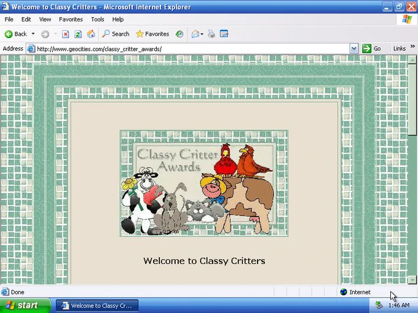This screenshot has height=313, width=418.
Task: Open the Help menu
Action: (118, 20)
